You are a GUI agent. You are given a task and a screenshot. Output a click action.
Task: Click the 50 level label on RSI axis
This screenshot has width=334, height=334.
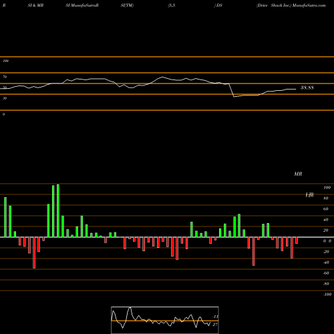pyautogui.click(x=5, y=88)
